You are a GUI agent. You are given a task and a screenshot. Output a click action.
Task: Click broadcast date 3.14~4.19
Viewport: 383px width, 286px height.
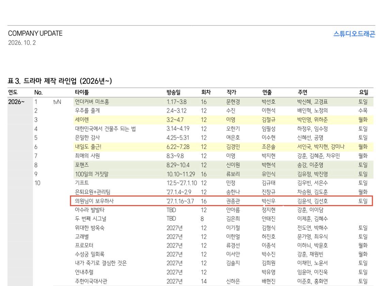pyautogui.click(x=178, y=129)
